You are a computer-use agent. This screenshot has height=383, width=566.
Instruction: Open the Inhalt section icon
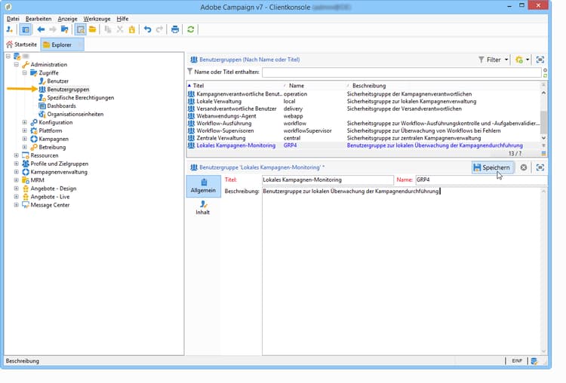[x=203, y=208]
